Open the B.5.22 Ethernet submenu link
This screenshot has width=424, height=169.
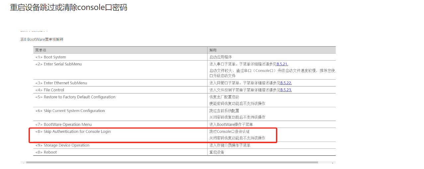(286, 83)
